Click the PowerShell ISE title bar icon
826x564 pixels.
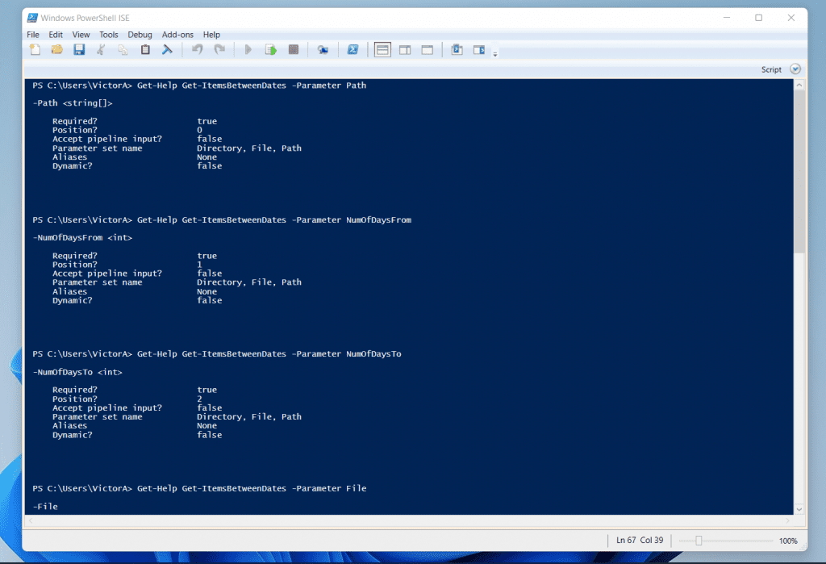pos(32,18)
